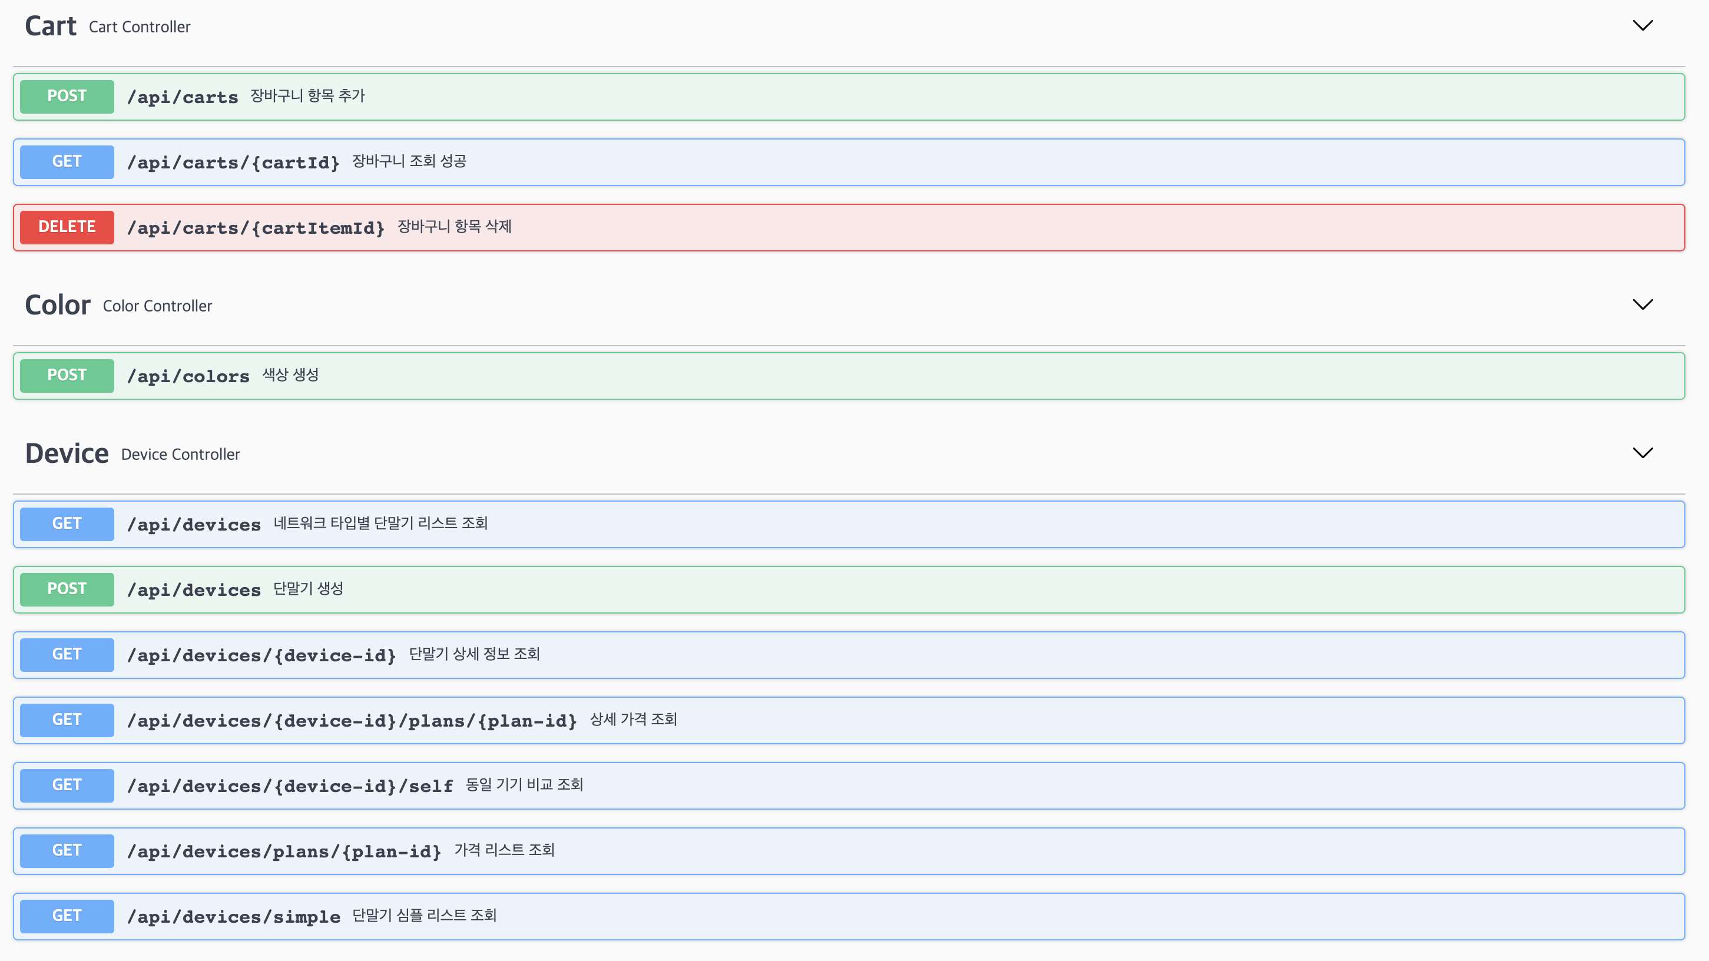
Task: Collapse the Device Controller section
Action: [1643, 453]
